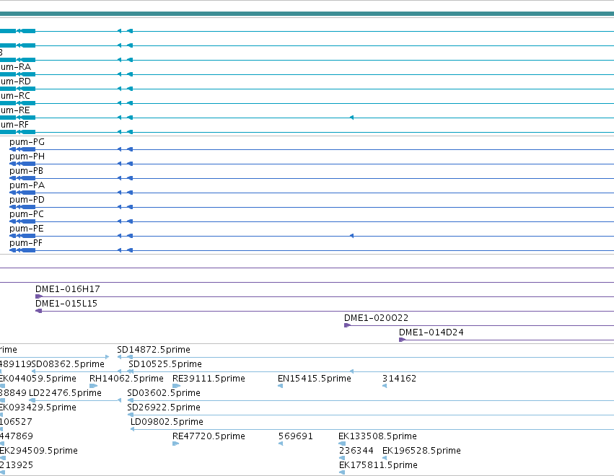Screen dimensions: 614x476
Task: Open the SD10525.5prime EST feature
Action: (x=165, y=364)
